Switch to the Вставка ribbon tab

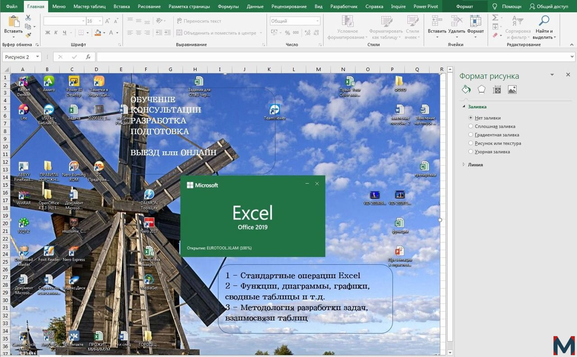(x=122, y=6)
